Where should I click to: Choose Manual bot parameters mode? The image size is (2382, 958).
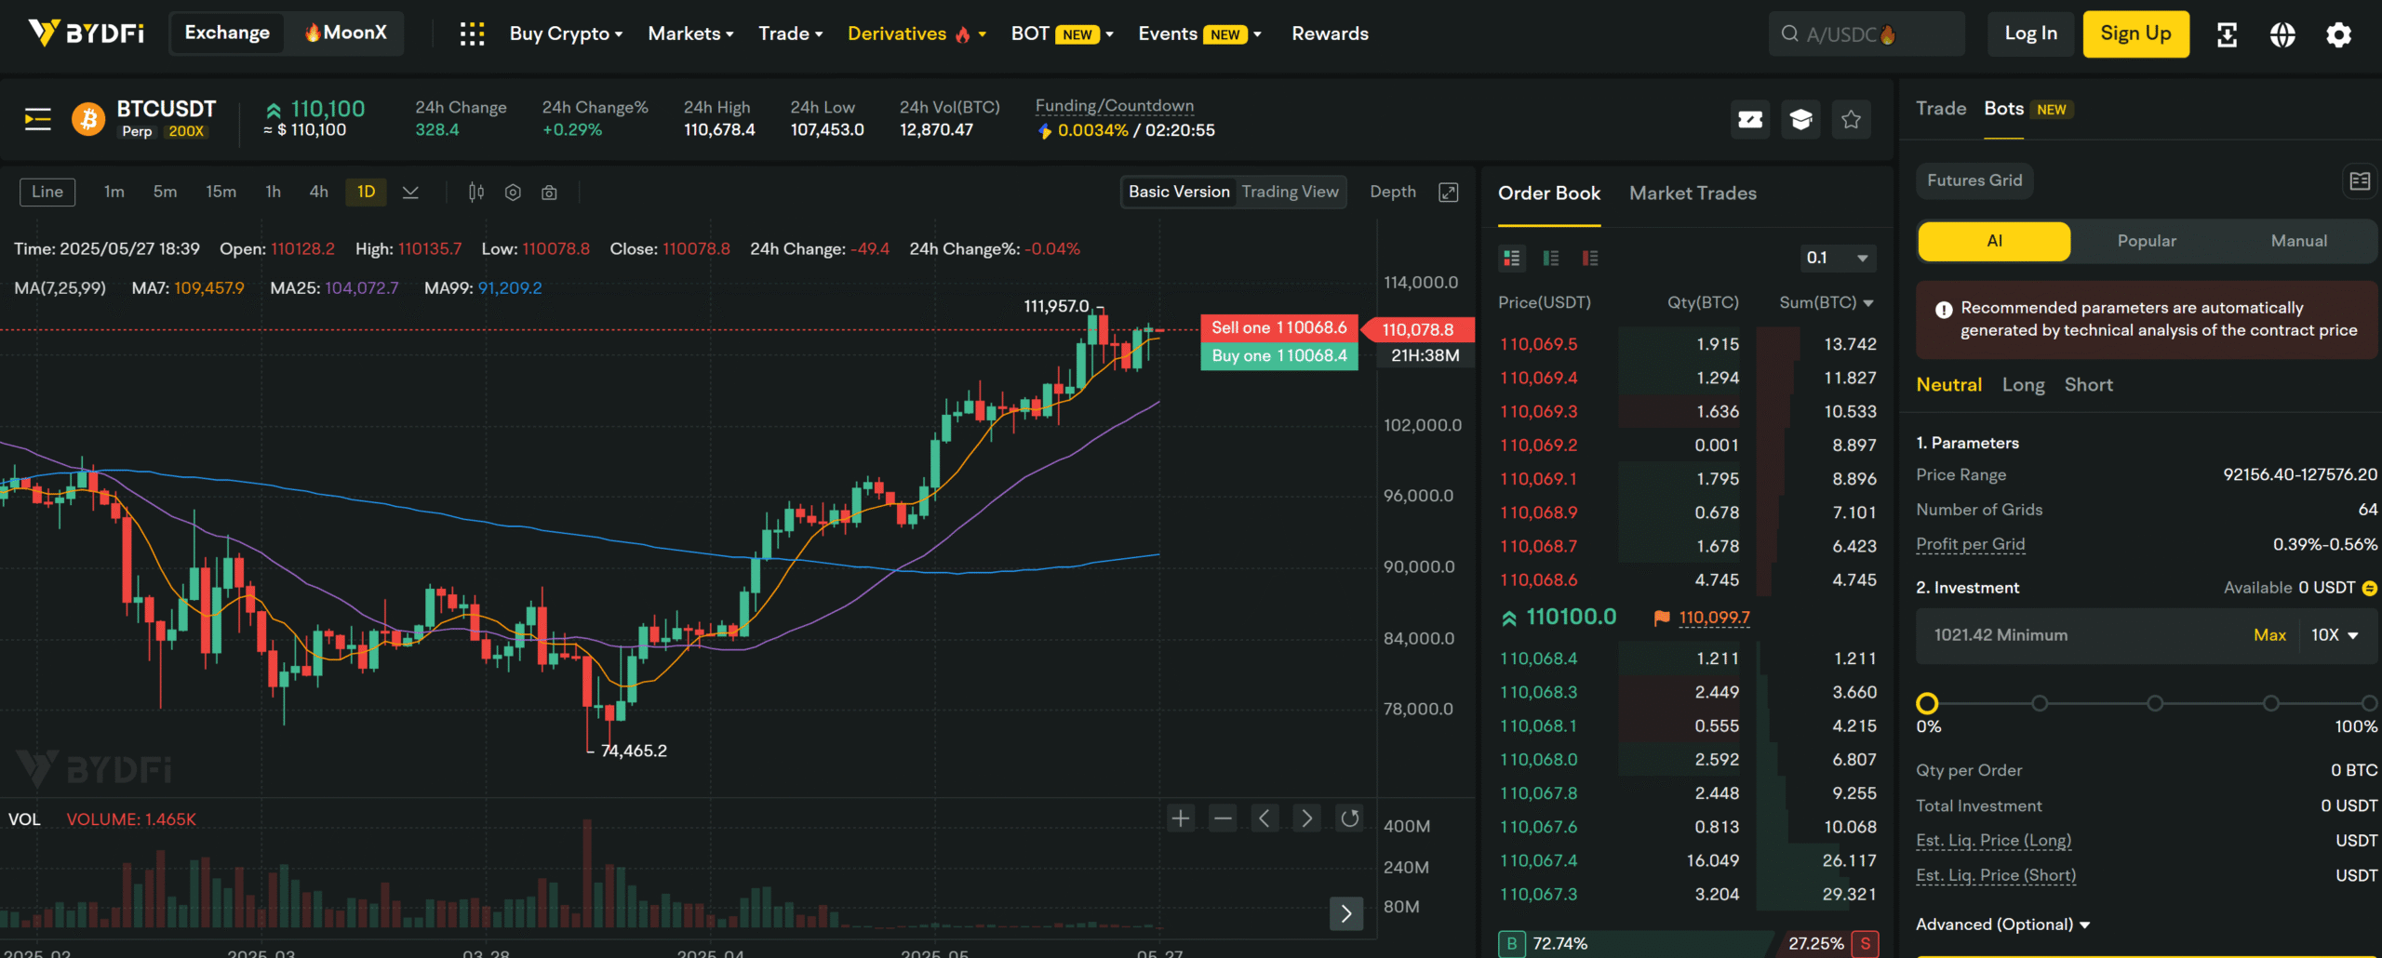pyautogui.click(x=2298, y=241)
